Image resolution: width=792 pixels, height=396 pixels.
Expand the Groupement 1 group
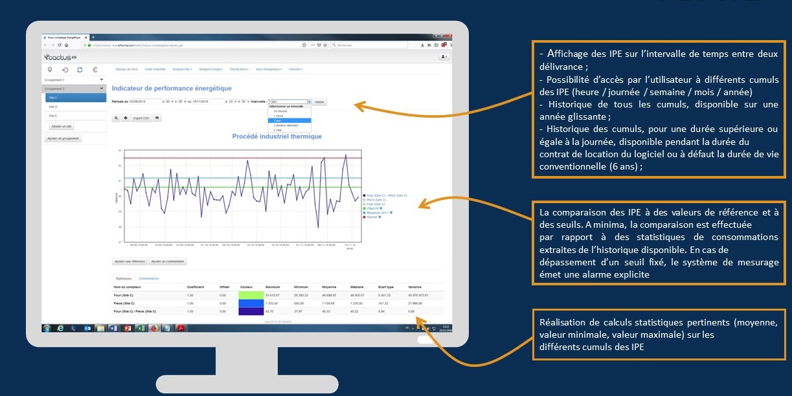tap(74, 80)
